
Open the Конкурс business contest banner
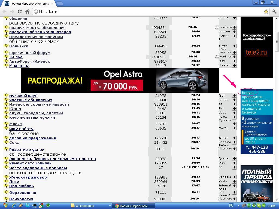[257, 122]
